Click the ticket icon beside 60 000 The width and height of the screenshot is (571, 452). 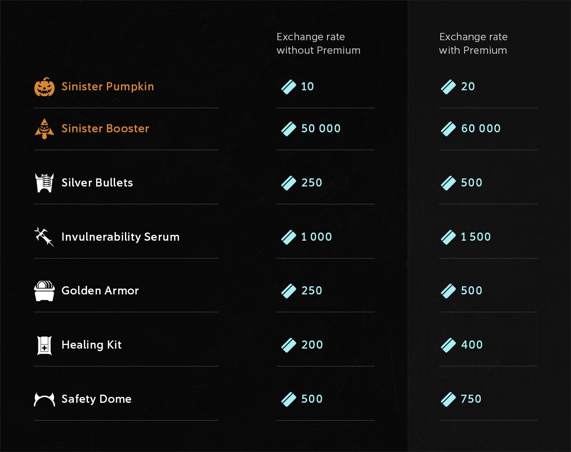[448, 129]
